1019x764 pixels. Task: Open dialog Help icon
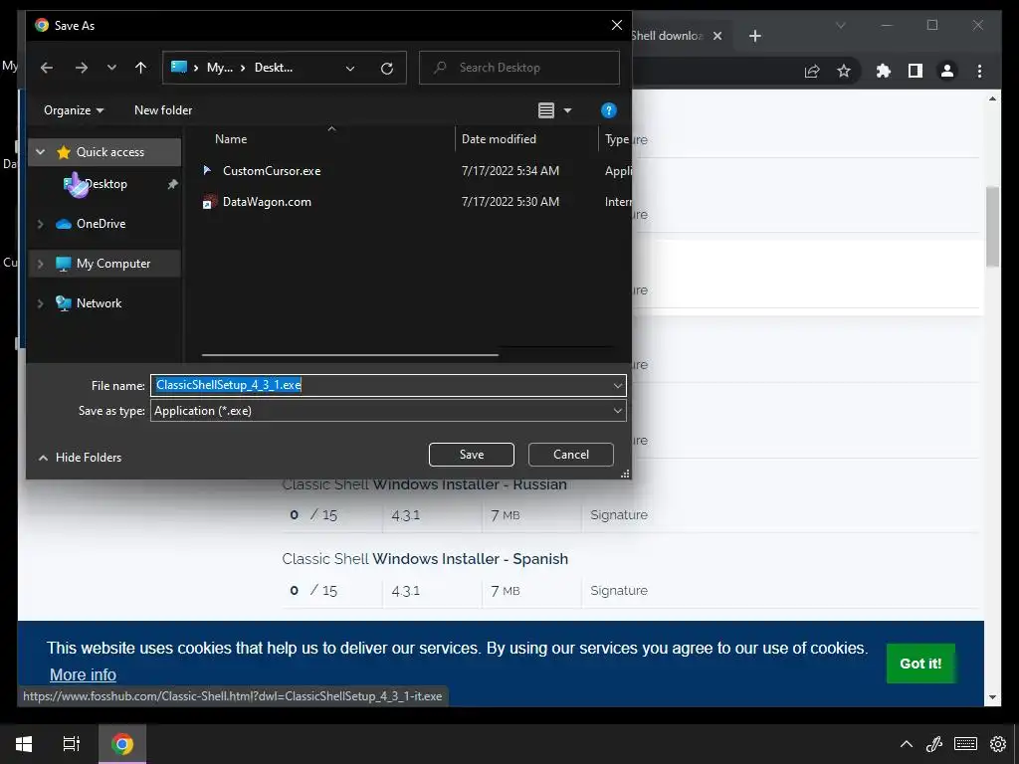(x=608, y=110)
